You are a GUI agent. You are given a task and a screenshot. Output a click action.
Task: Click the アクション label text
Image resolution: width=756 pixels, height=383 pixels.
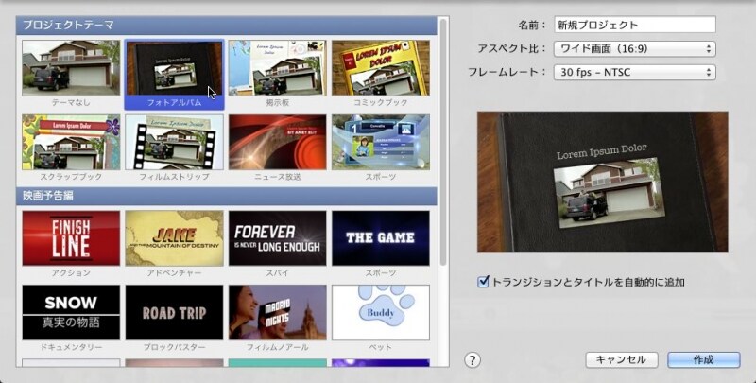pyautogui.click(x=71, y=273)
